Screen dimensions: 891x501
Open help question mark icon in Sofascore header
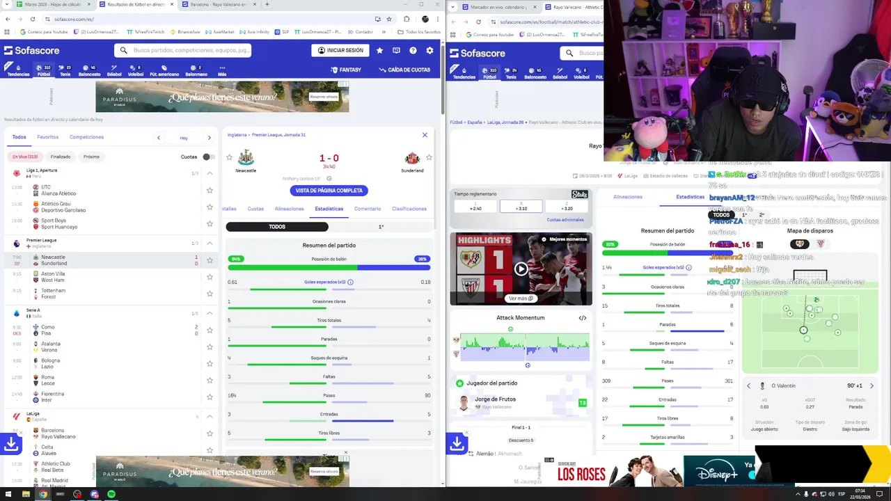(x=413, y=50)
